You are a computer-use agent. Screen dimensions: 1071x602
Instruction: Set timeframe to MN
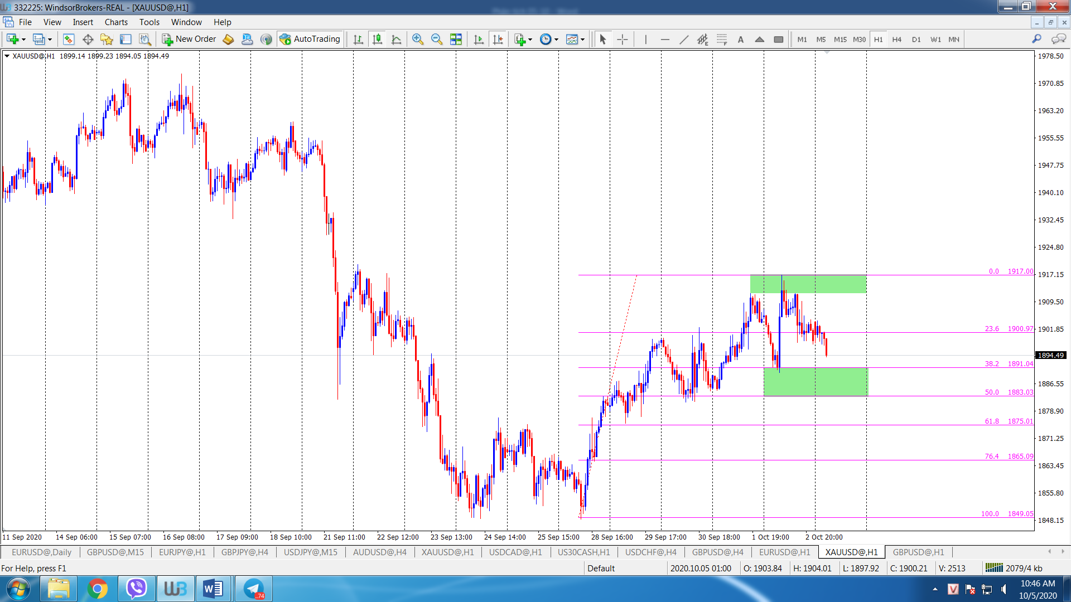pos(954,40)
